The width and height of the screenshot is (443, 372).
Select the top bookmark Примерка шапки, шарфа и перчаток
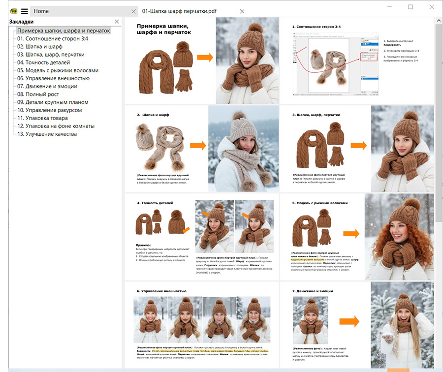coord(63,31)
